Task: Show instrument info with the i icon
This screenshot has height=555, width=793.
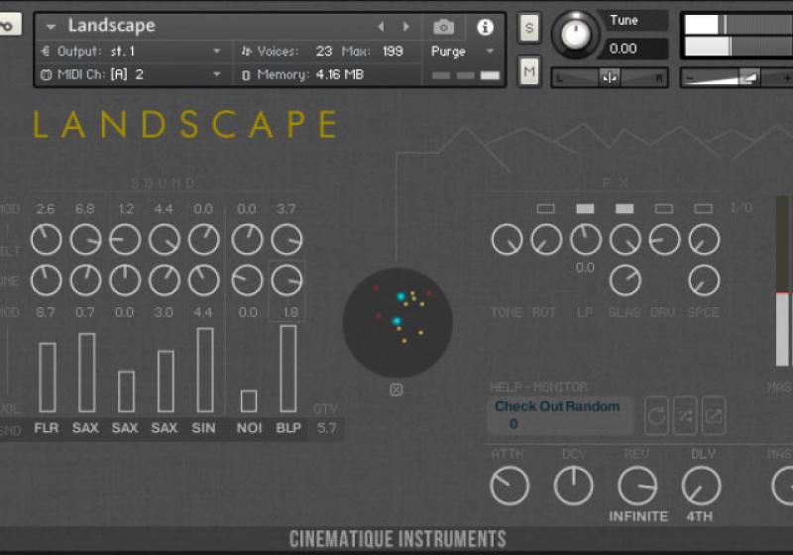Action: 485,27
